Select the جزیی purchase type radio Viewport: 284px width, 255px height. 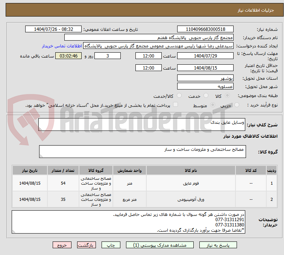(237, 105)
